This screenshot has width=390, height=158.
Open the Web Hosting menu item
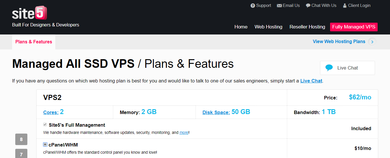pyautogui.click(x=268, y=27)
